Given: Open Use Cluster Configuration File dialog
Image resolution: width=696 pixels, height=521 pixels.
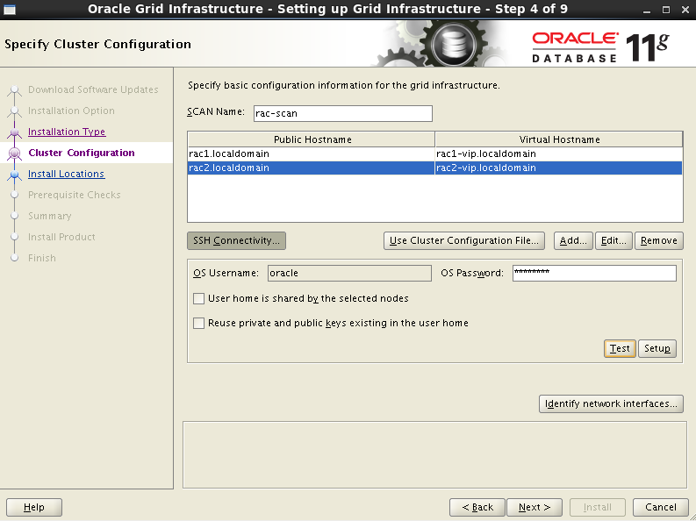Looking at the screenshot, I should tap(463, 241).
